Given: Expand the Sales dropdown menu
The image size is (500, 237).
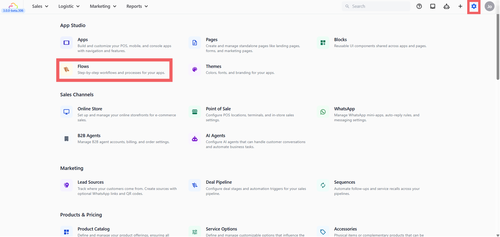Looking at the screenshot, I should click(x=40, y=6).
